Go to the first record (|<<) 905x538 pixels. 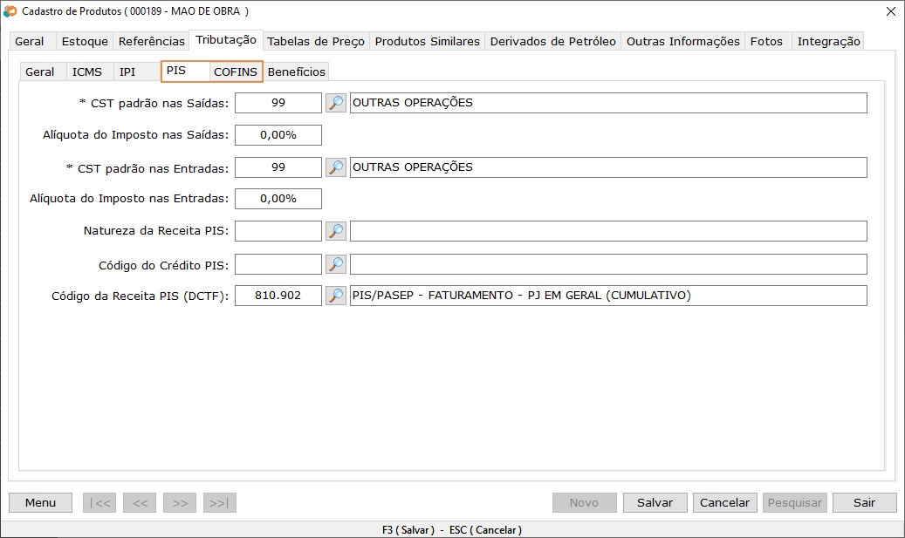(x=99, y=503)
